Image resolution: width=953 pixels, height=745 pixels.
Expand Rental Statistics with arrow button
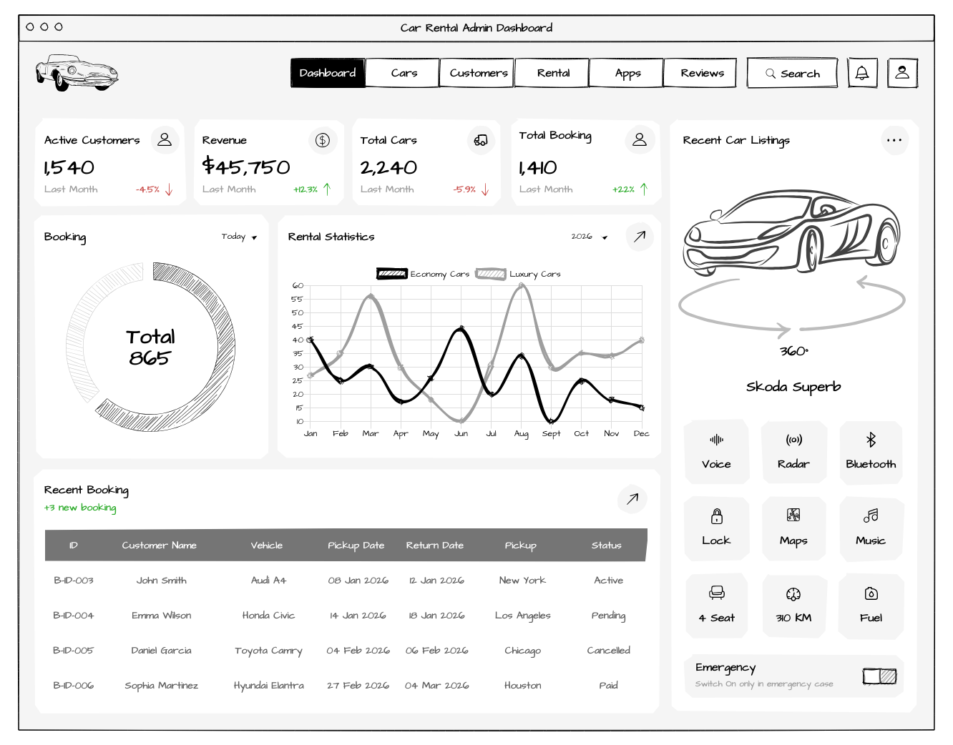pyautogui.click(x=640, y=237)
